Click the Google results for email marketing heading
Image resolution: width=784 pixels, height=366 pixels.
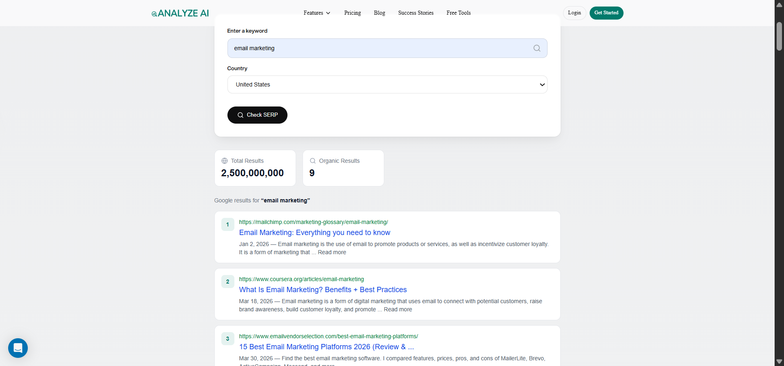pos(262,200)
